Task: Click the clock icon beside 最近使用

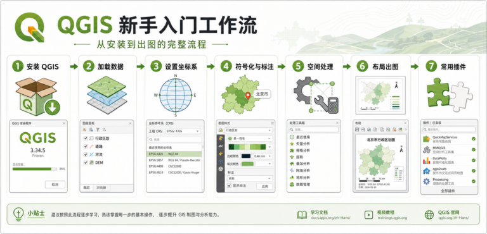Action: pyautogui.click(x=292, y=137)
